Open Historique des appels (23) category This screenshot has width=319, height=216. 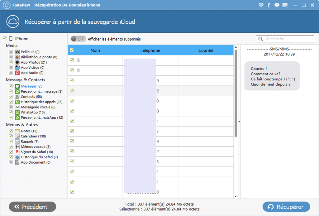(x=42, y=102)
